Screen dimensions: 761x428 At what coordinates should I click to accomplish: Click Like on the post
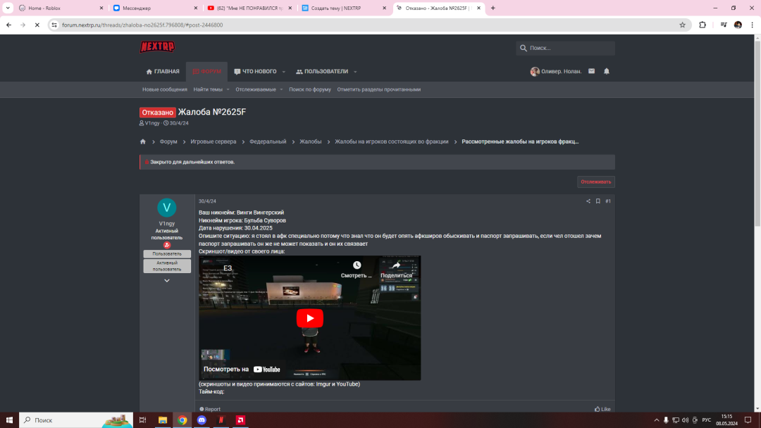602,409
